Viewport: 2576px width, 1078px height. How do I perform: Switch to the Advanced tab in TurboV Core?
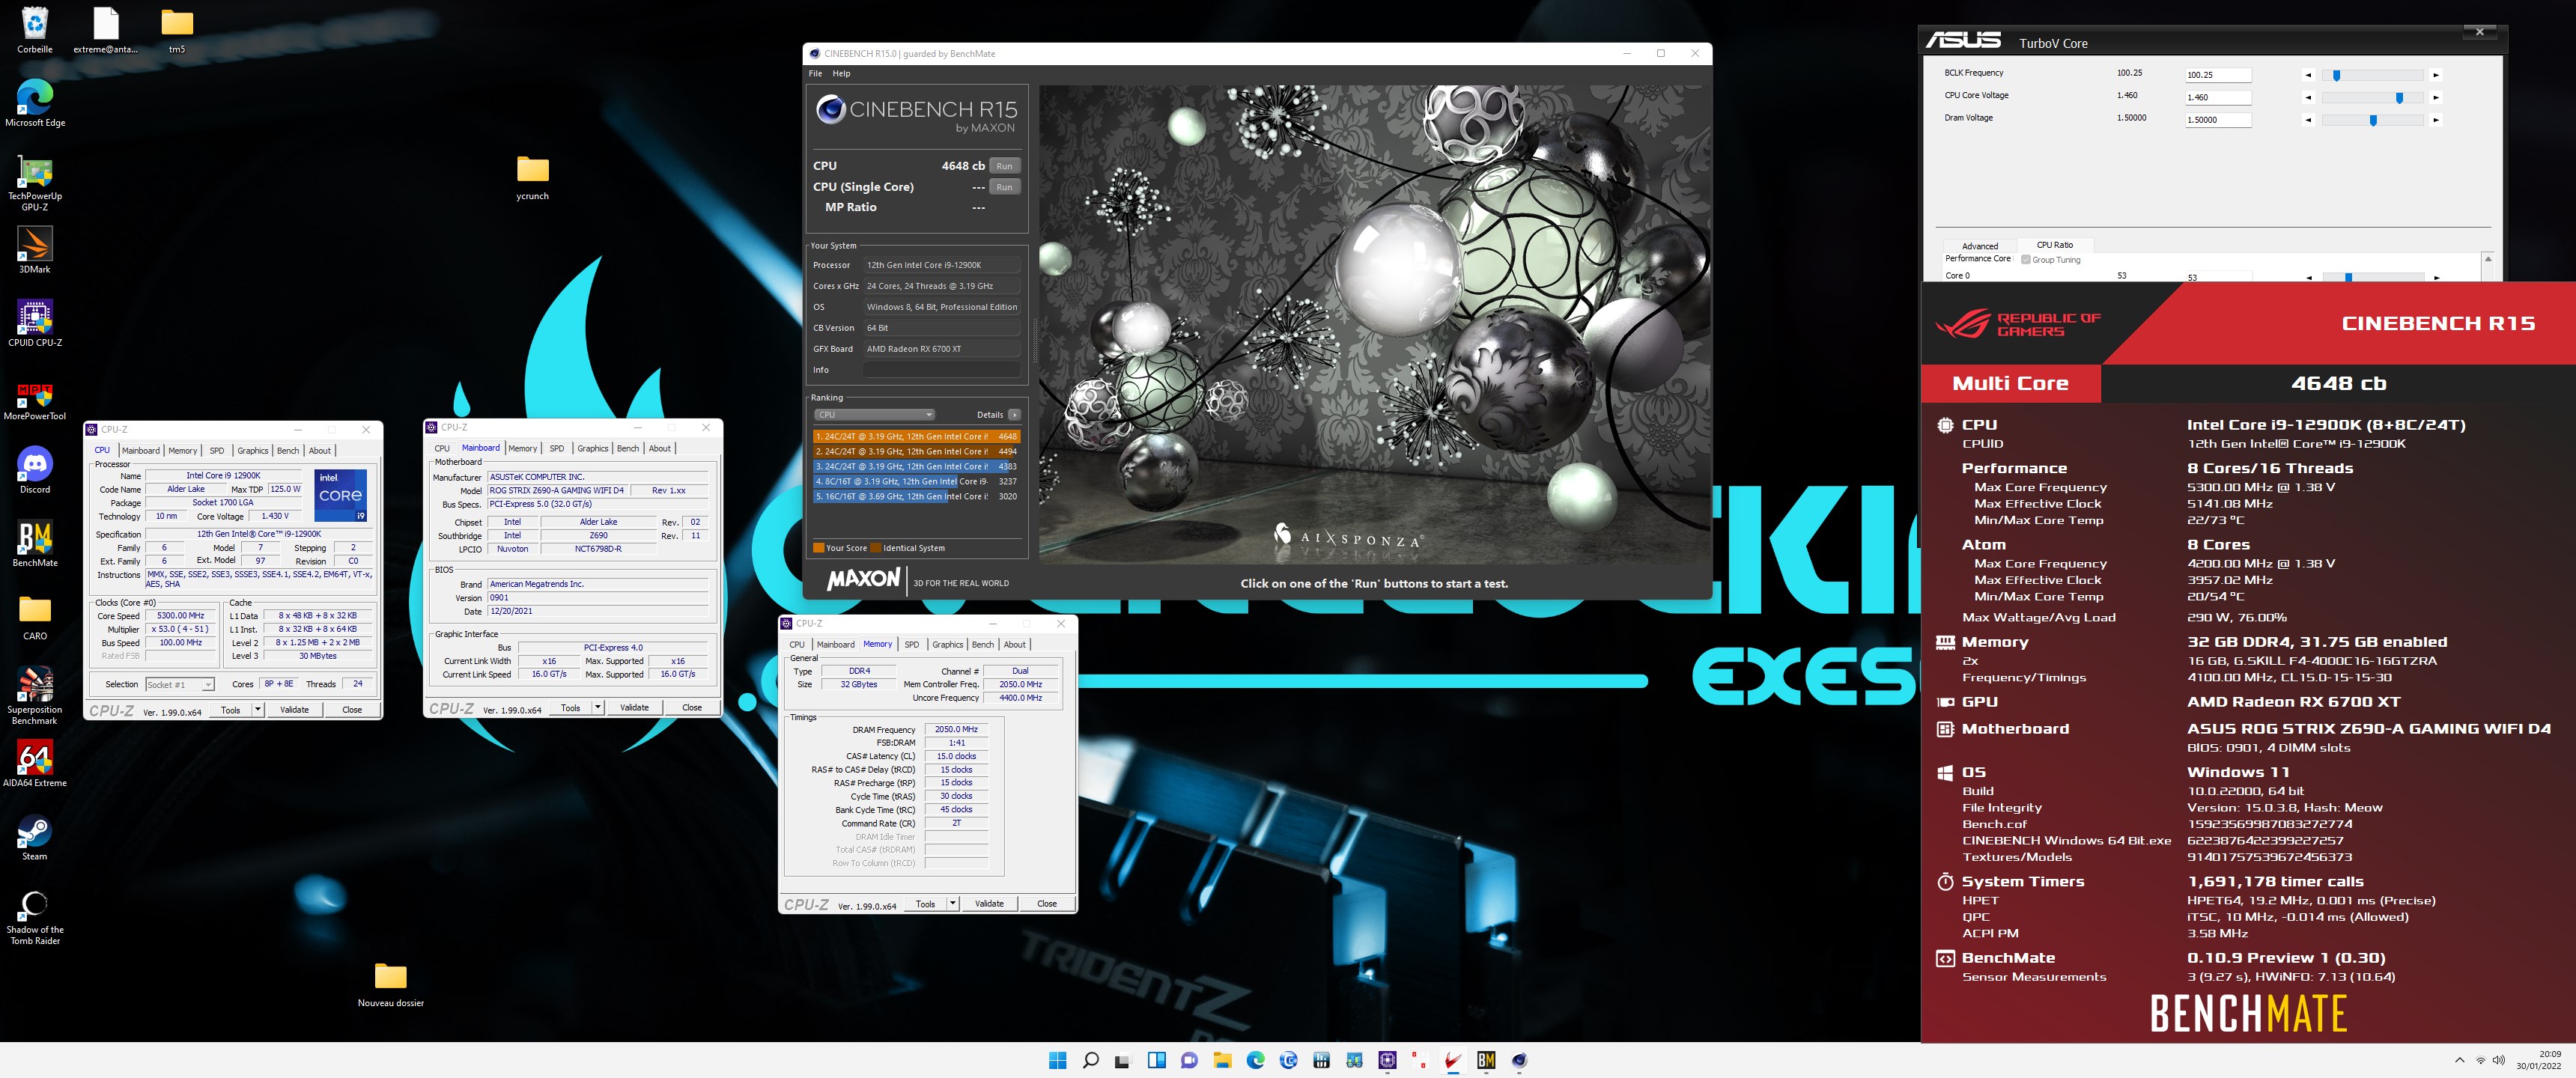[x=1979, y=246]
